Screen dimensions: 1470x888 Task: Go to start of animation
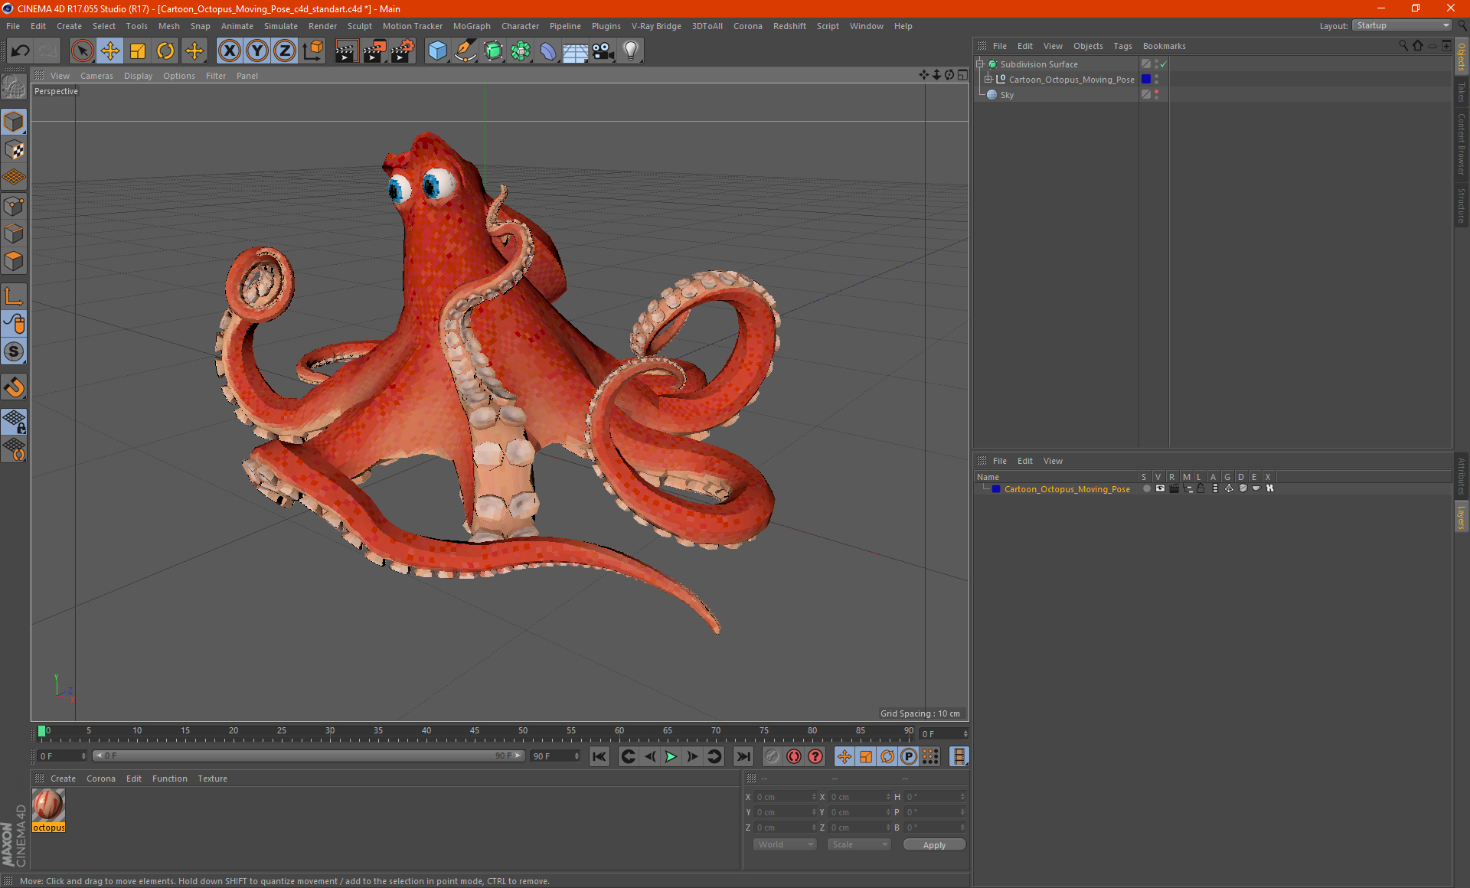599,756
